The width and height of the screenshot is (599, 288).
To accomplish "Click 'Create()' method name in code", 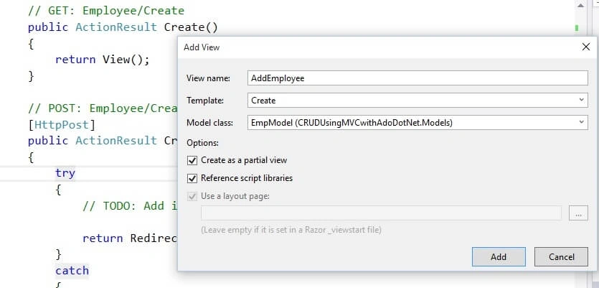I will [191, 27].
